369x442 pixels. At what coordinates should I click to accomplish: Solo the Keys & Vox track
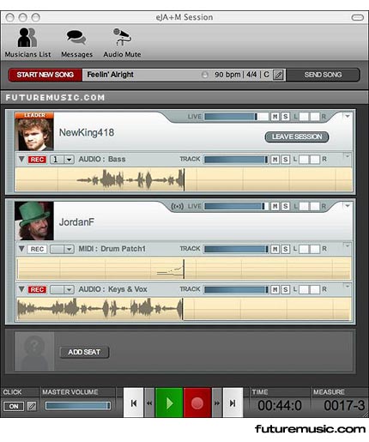(285, 289)
